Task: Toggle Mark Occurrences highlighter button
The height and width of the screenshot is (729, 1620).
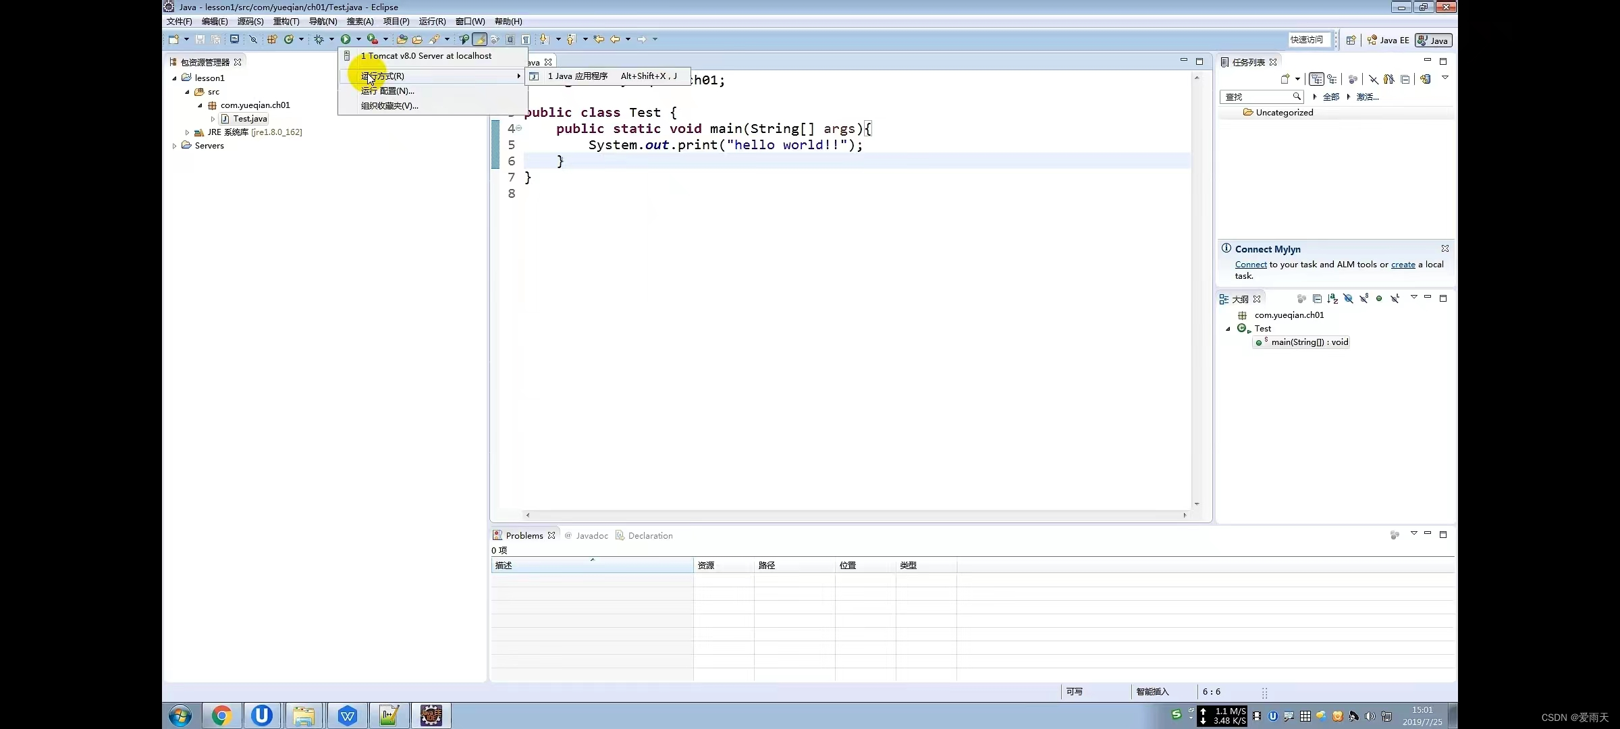Action: click(479, 40)
